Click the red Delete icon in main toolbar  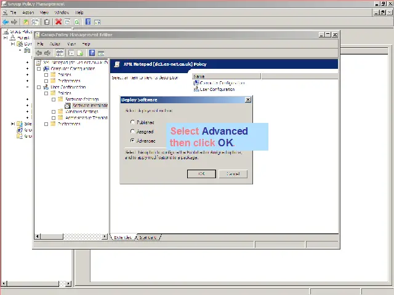tap(58, 22)
